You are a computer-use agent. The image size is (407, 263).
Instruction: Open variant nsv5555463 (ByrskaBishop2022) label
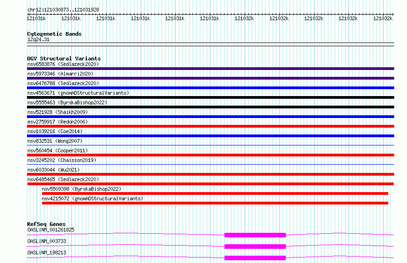tap(67, 102)
